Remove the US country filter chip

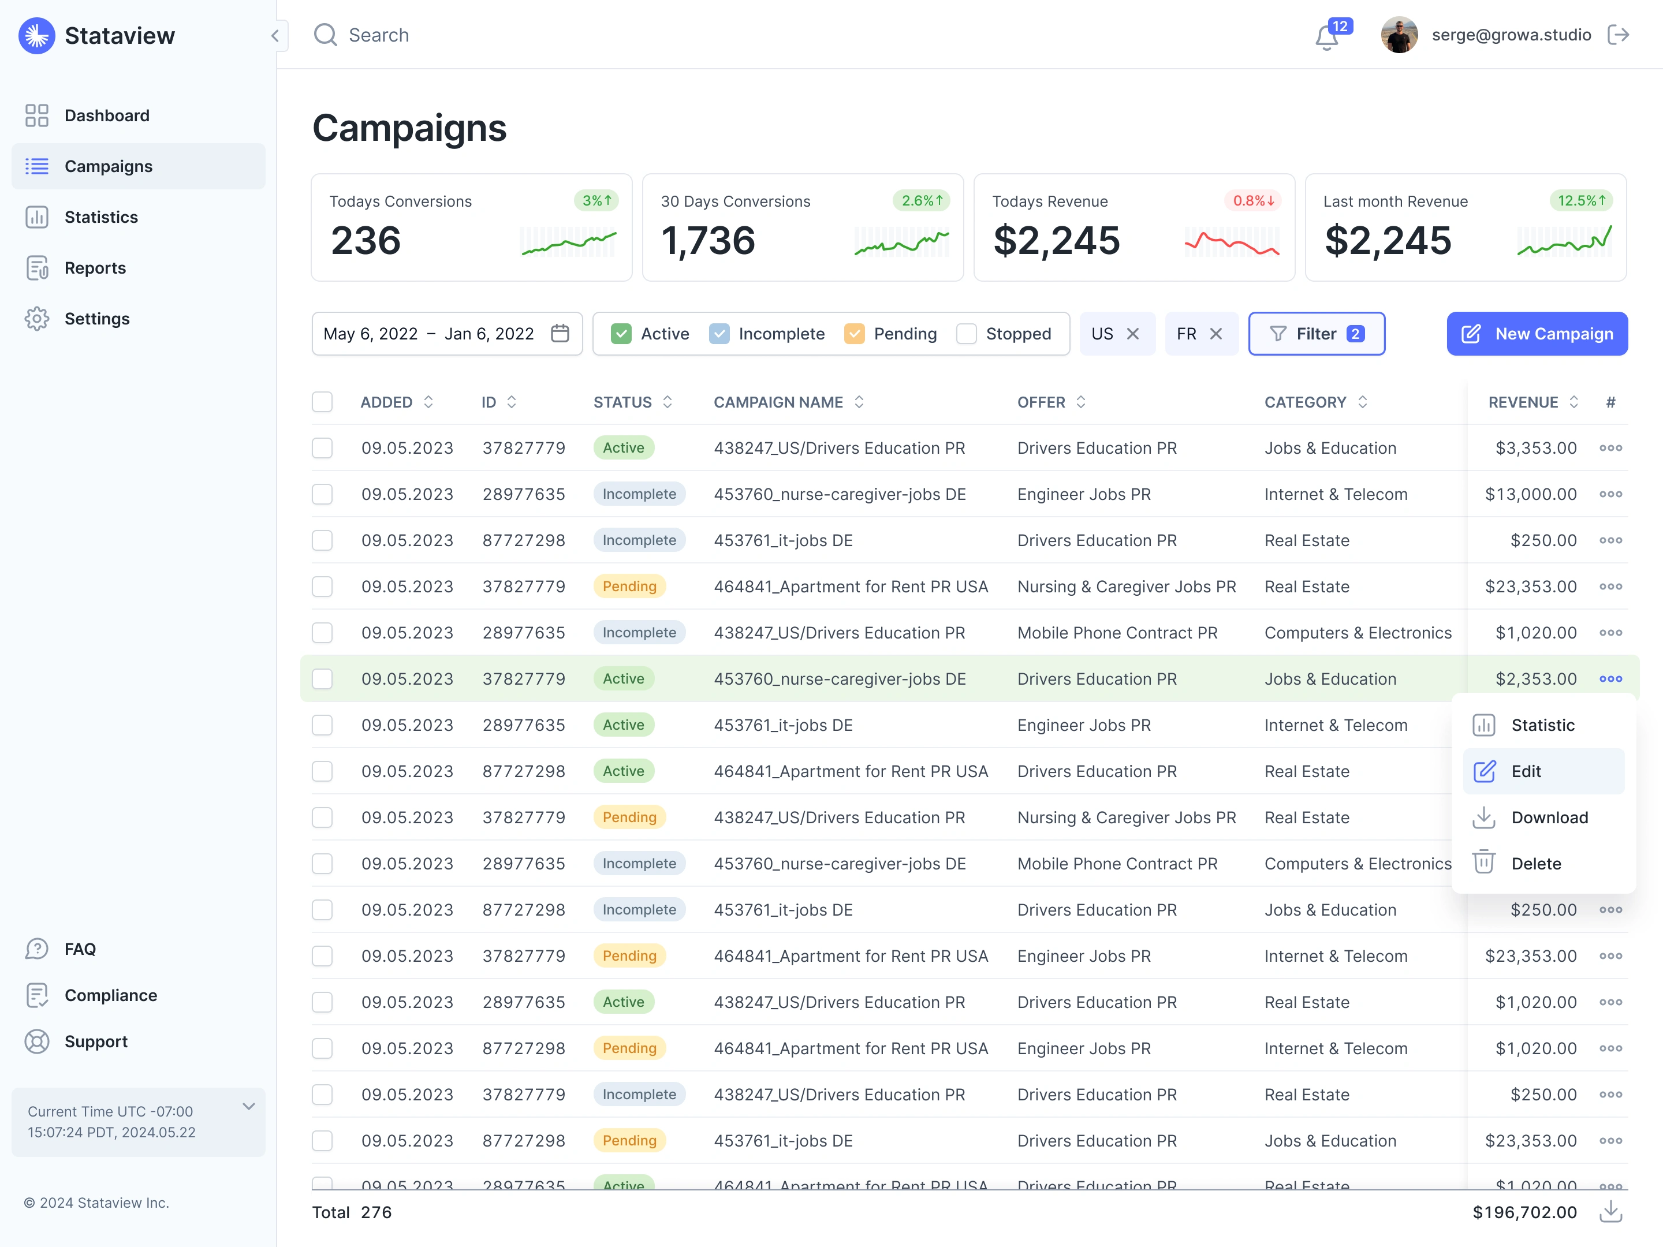[1133, 333]
